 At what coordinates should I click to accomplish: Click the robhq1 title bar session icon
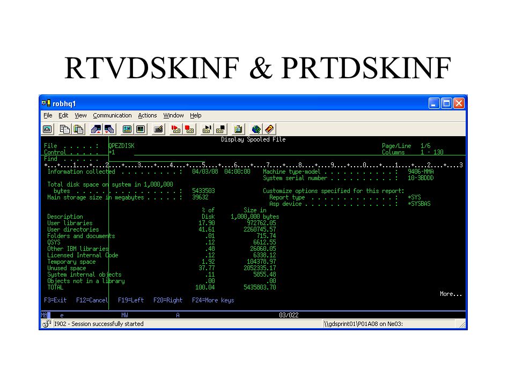click(x=46, y=103)
